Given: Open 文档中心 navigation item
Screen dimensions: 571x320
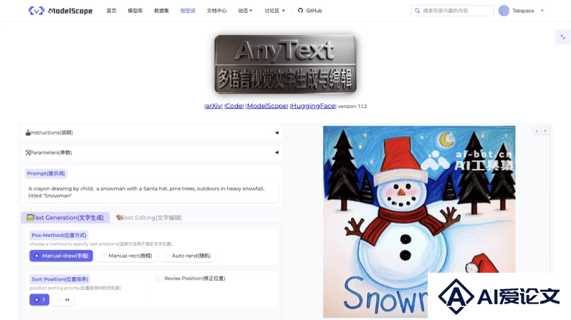Looking at the screenshot, I should click(x=216, y=11).
